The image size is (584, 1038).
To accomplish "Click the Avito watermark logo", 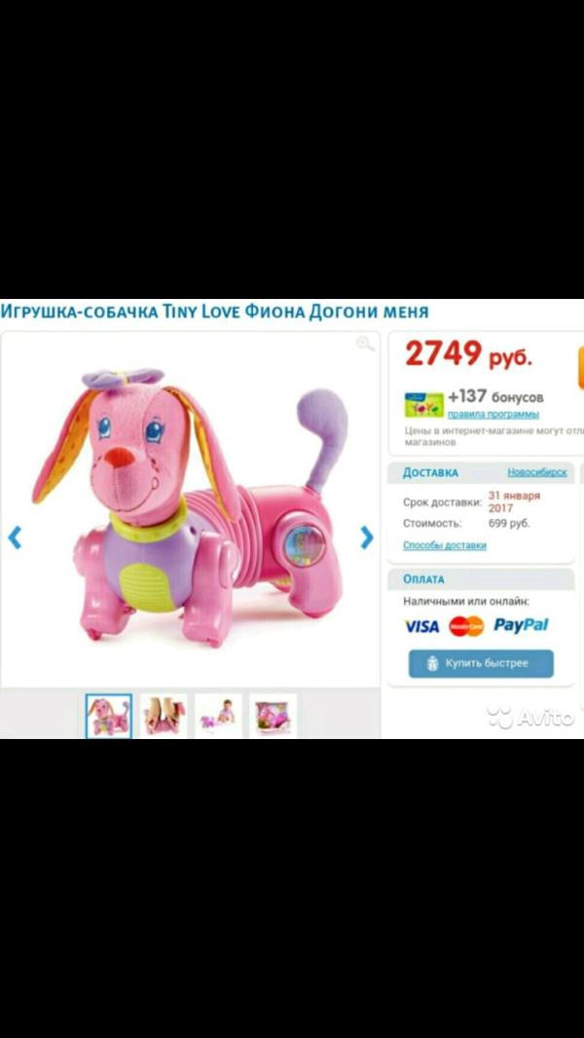I will point(530,717).
